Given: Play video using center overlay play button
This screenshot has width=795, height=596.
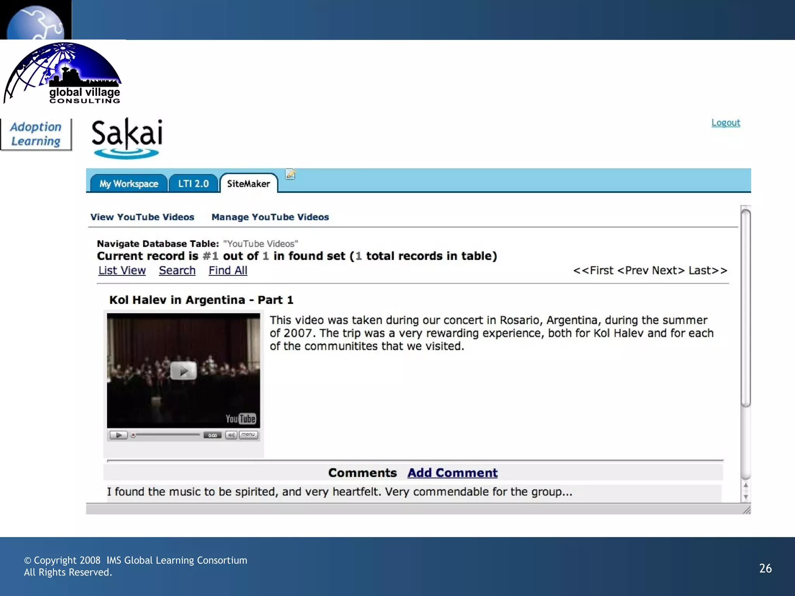Looking at the screenshot, I should click(x=184, y=371).
